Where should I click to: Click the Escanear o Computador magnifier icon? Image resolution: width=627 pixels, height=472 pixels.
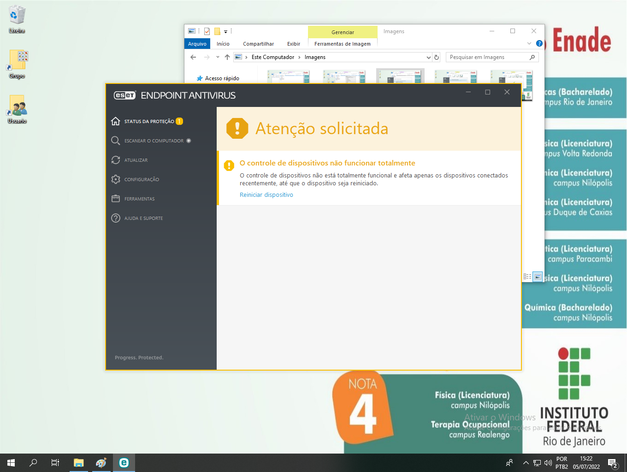coord(116,141)
